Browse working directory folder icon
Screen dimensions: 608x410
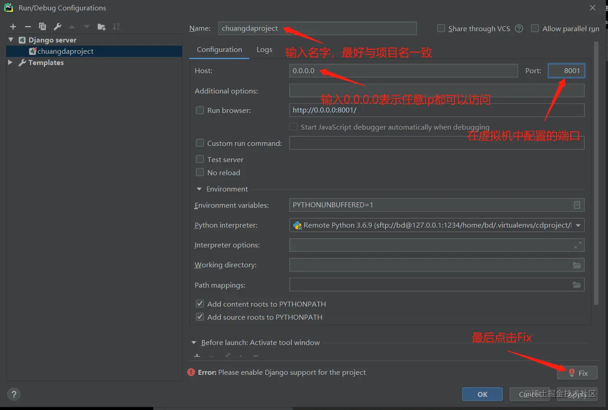(577, 265)
